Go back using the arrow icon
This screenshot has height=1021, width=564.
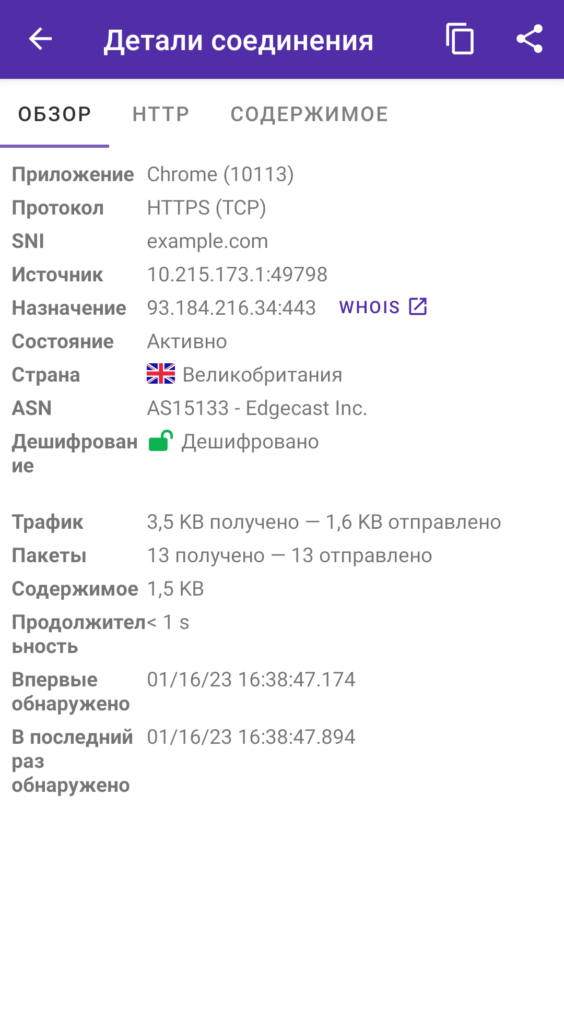[40, 39]
